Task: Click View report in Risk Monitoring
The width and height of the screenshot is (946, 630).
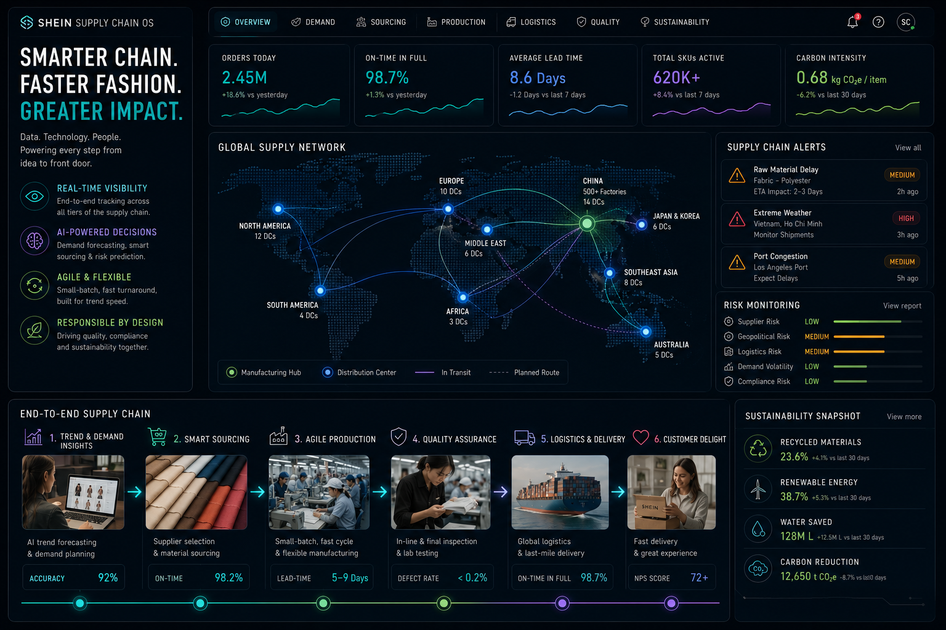Action: tap(902, 306)
